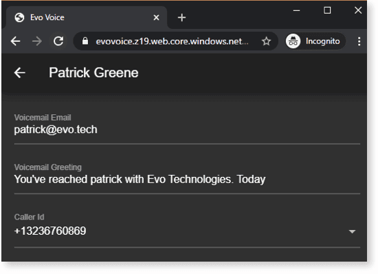Viewport: 378px width, 274px height.
Task: Reload the Evo Voice page
Action: coord(58,41)
